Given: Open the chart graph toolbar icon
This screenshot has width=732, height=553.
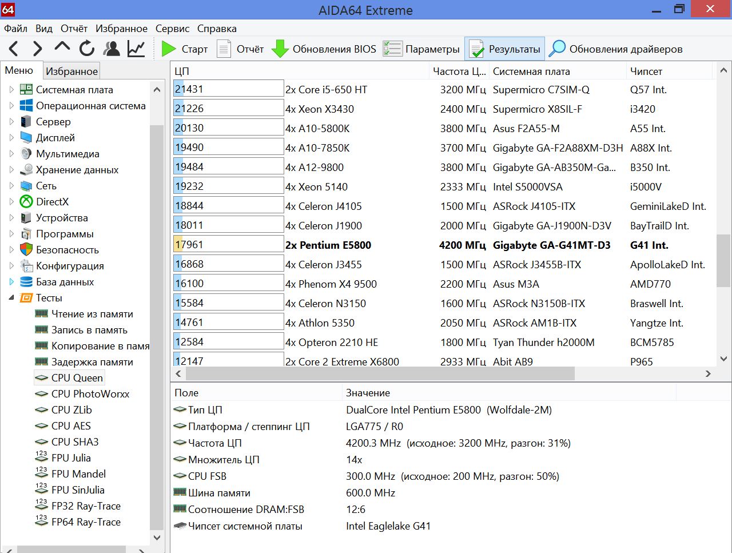Looking at the screenshot, I should point(136,49).
